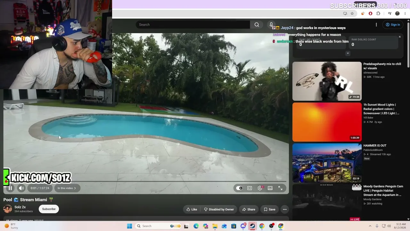The image size is (410, 231).
Task: Open the 'HAMMER IS OUT' title link
Action: tap(375, 146)
